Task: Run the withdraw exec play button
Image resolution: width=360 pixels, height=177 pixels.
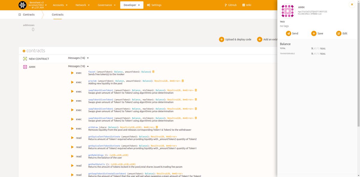Action: 72,129
